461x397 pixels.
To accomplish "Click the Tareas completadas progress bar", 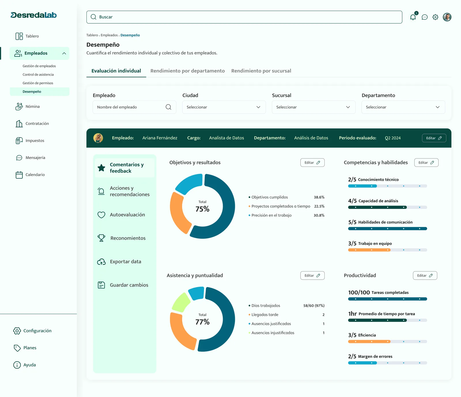I will (388, 299).
